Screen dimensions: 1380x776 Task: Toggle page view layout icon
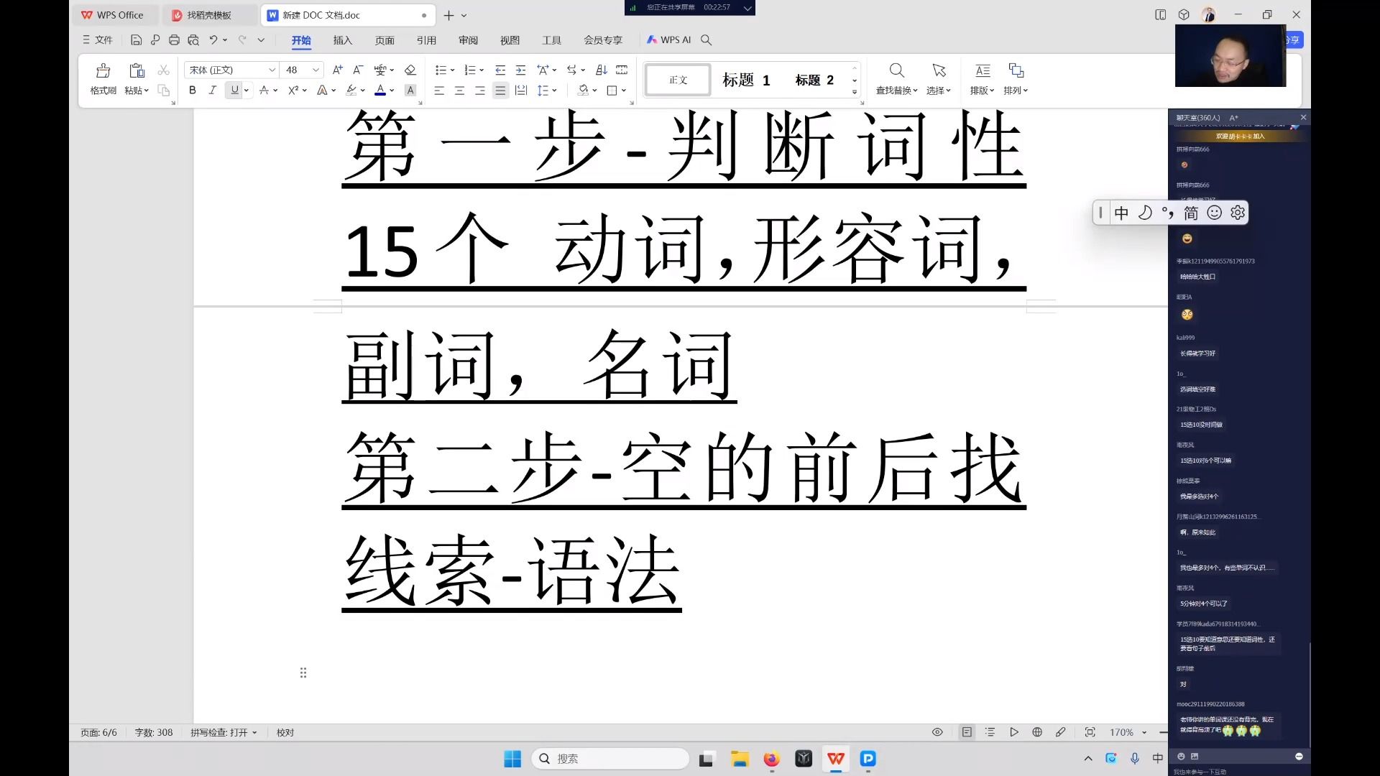[x=967, y=732]
